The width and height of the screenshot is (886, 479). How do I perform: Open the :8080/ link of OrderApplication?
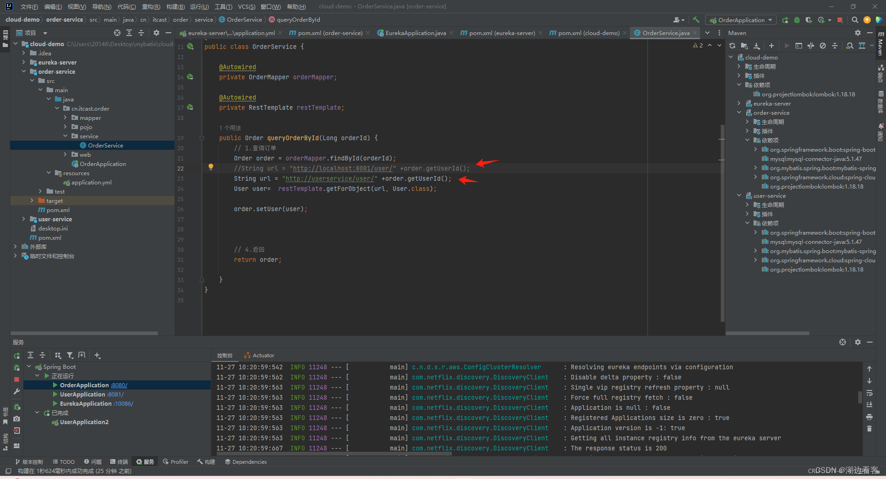click(x=119, y=385)
